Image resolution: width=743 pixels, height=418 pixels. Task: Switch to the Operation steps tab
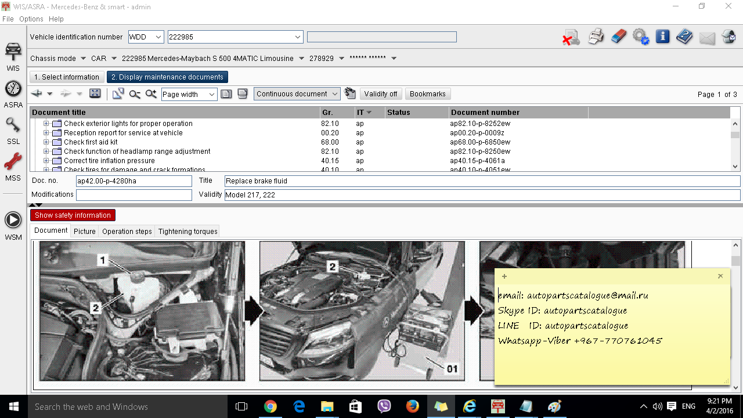pos(127,231)
